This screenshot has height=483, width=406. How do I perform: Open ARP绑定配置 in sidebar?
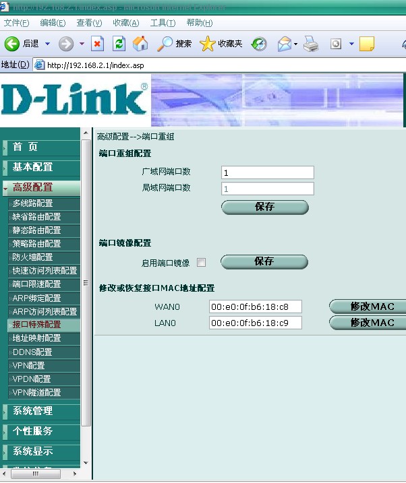tap(44, 298)
